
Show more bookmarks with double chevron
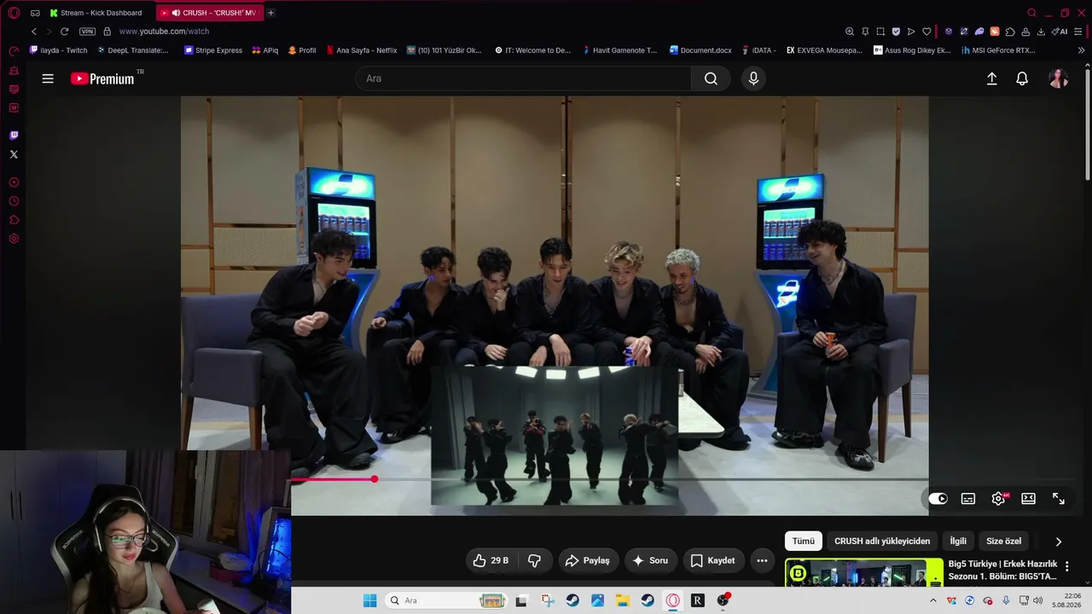click(x=1081, y=50)
